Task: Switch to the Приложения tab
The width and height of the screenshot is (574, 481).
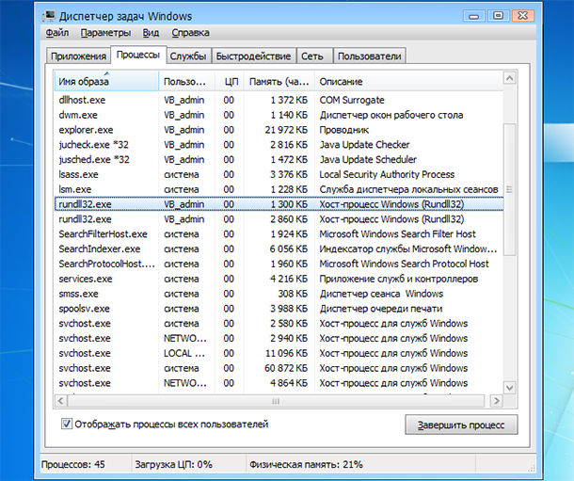Action: [x=78, y=56]
